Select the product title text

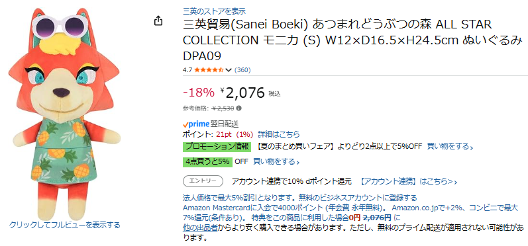tap(352, 40)
